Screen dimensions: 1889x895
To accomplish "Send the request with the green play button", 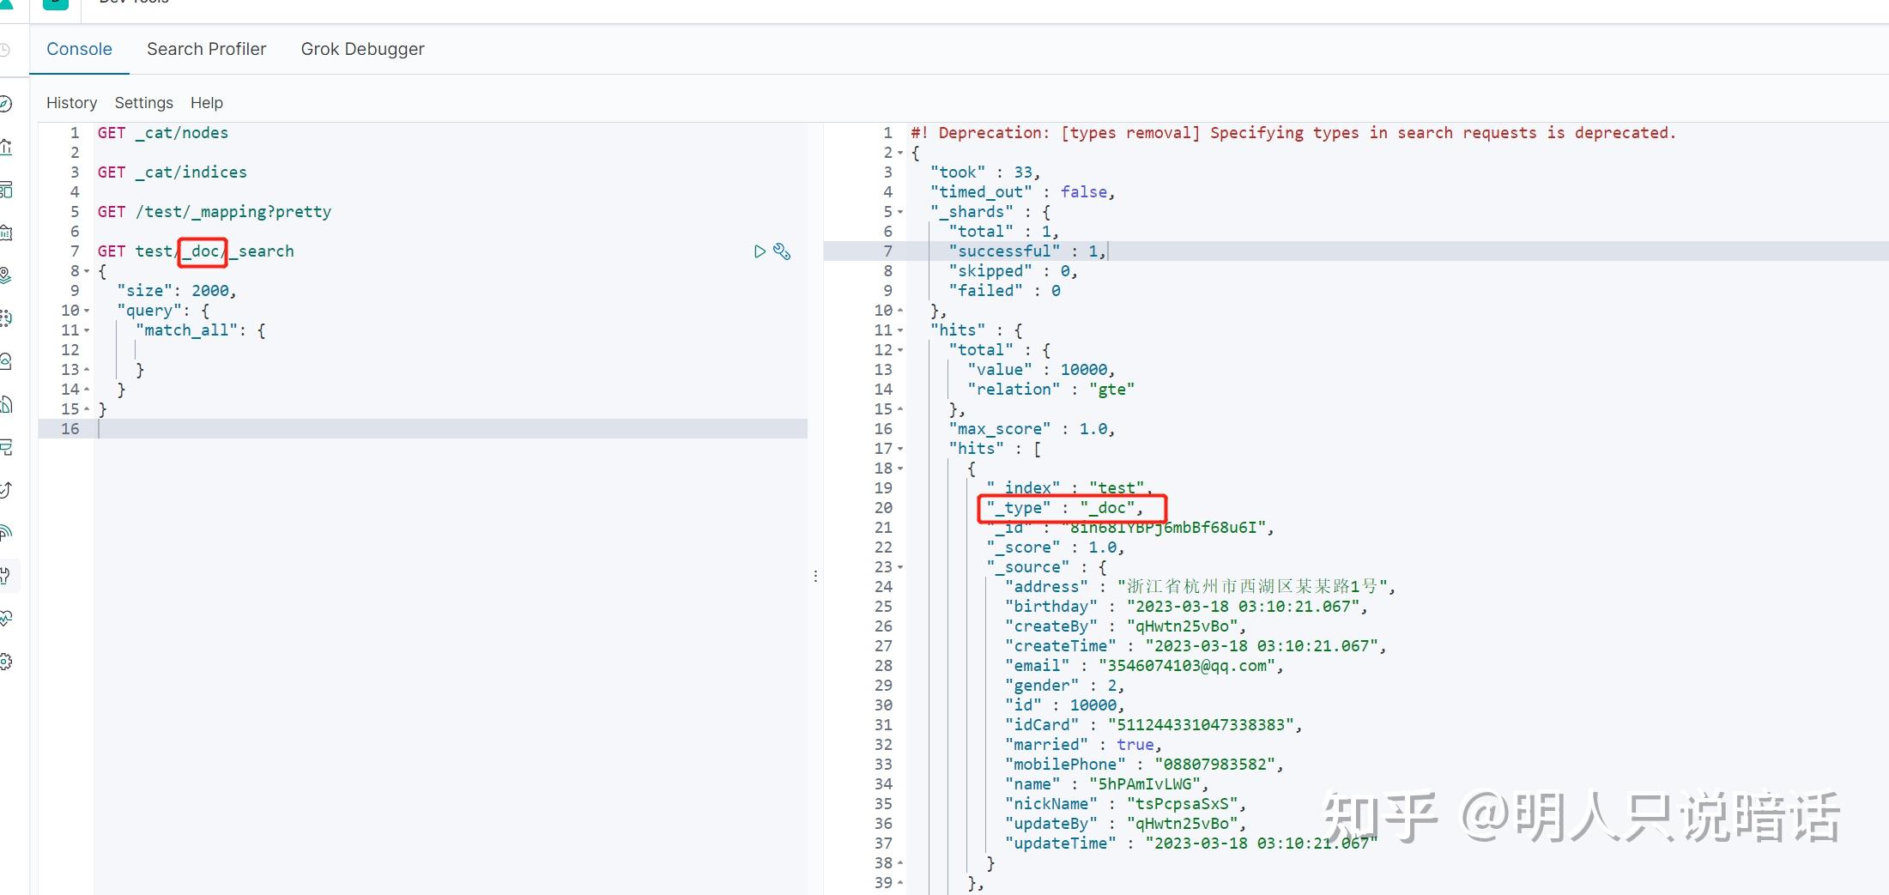I will coord(759,251).
